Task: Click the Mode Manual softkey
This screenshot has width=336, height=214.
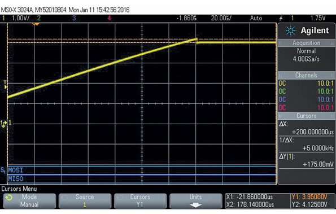Action: 29,201
